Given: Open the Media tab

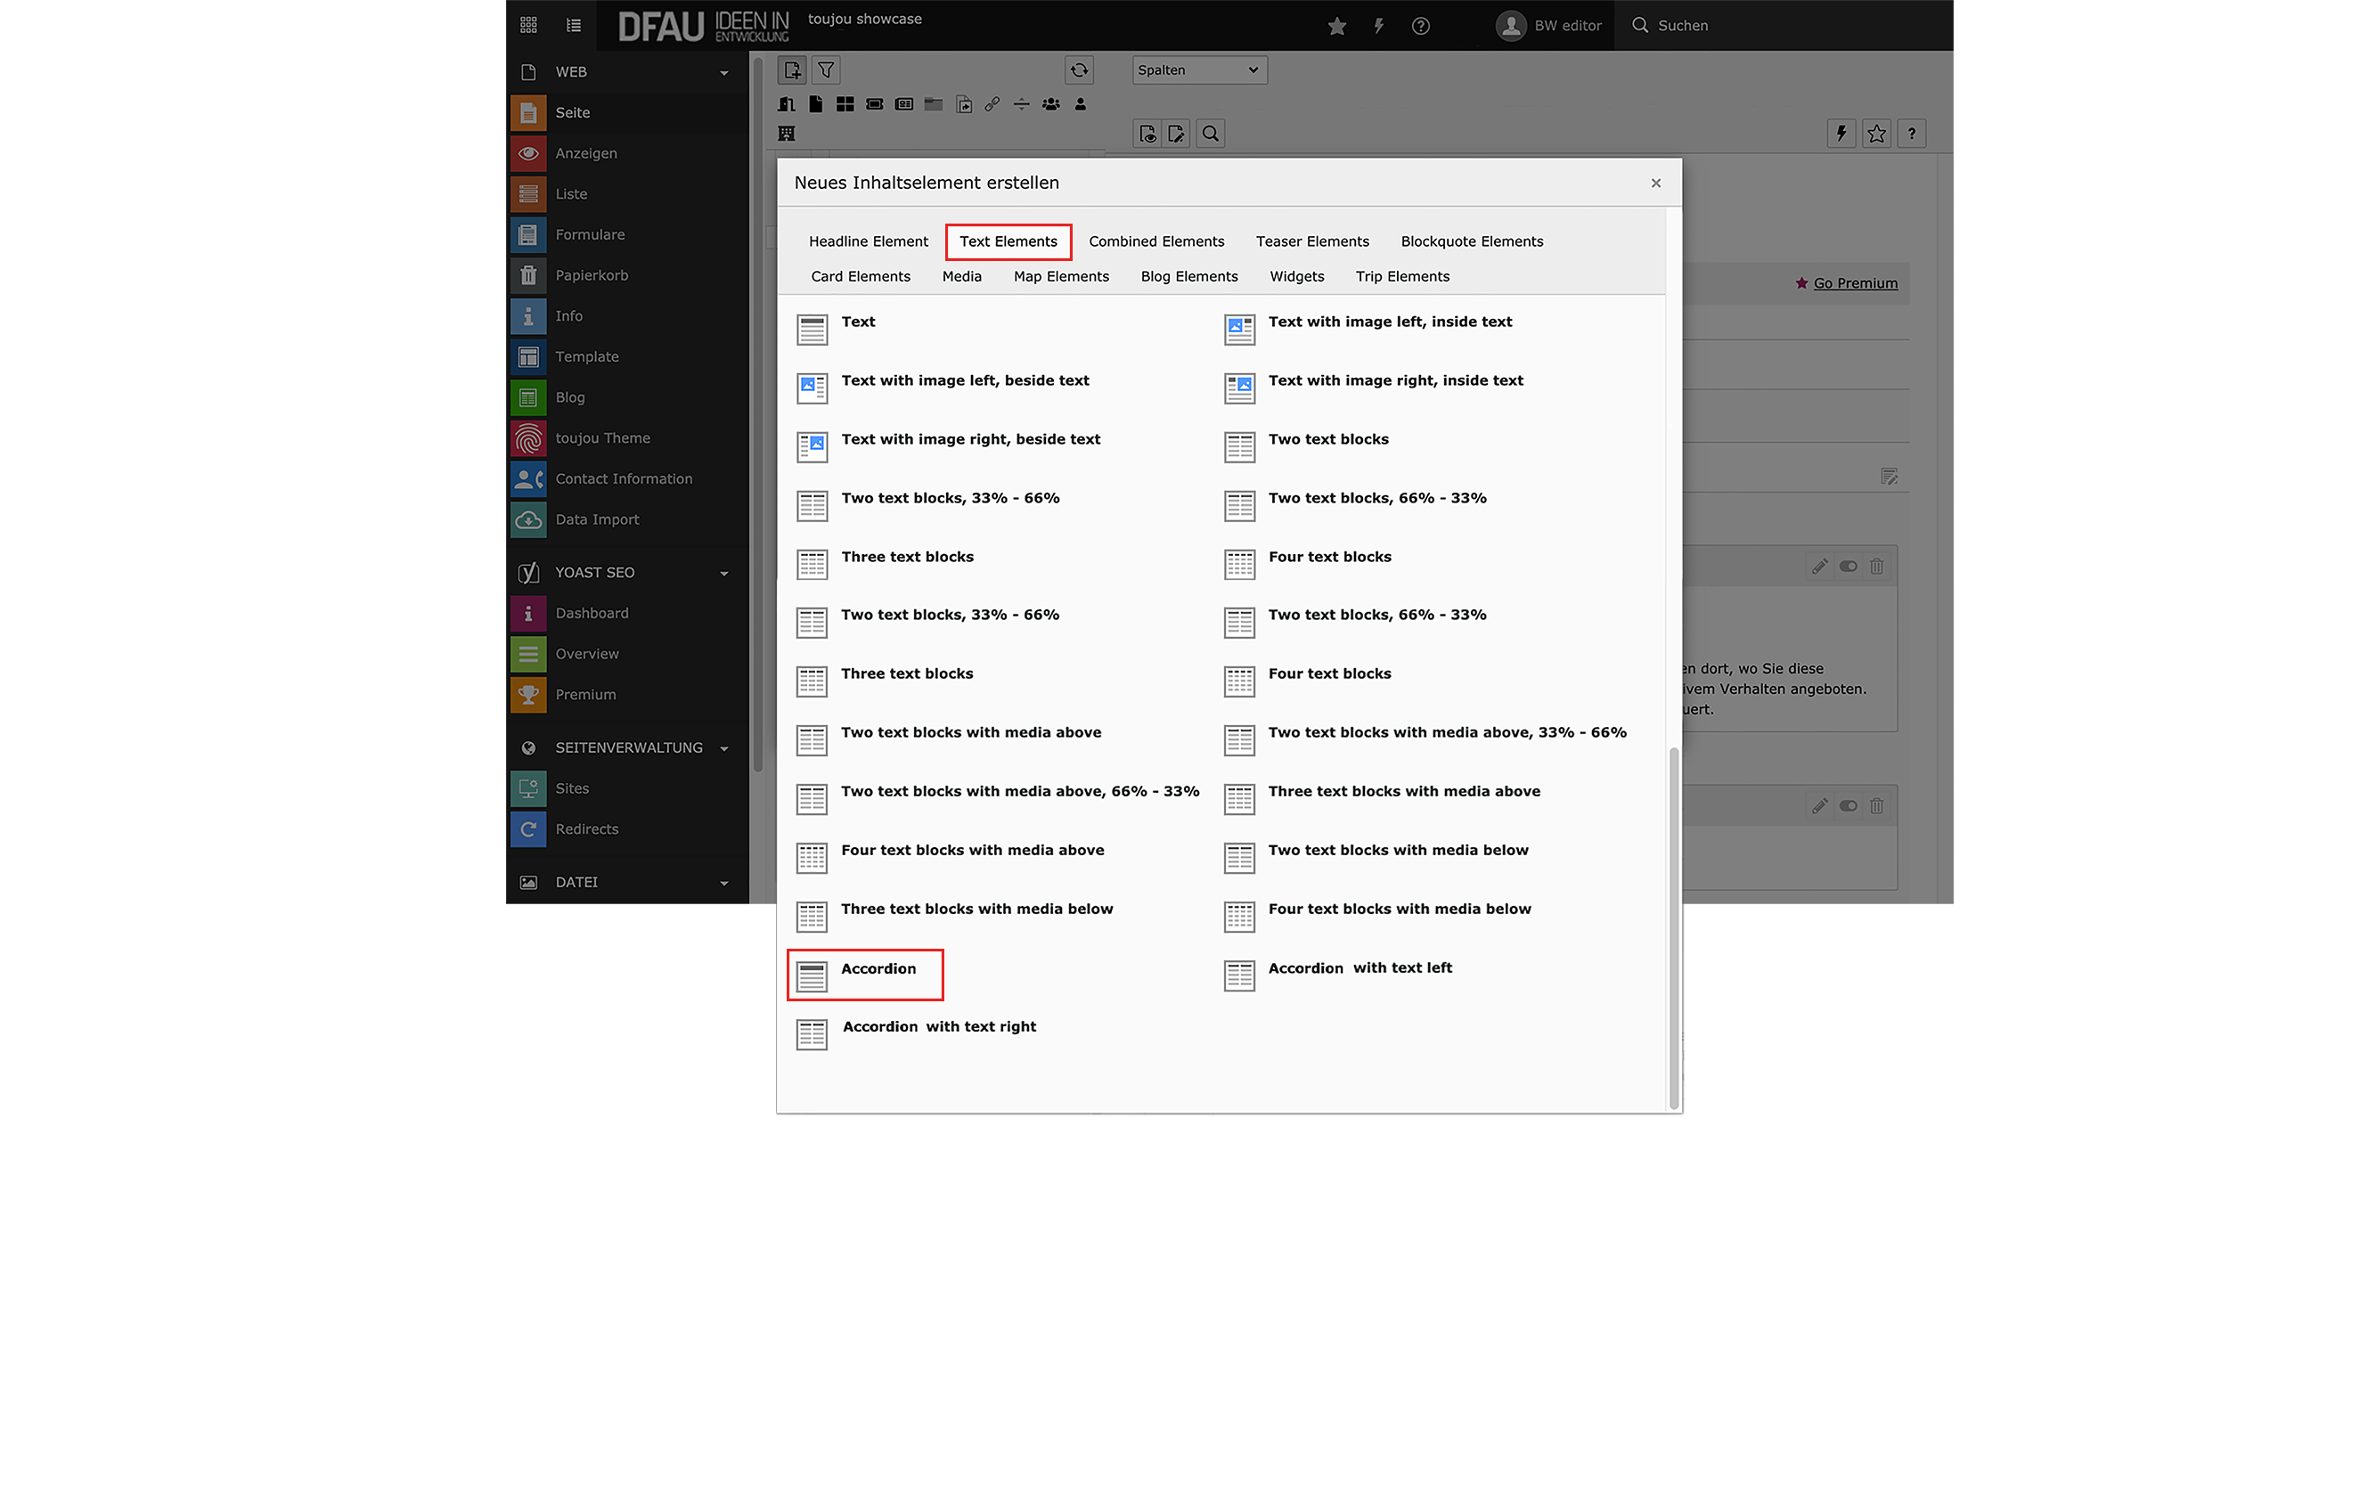Looking at the screenshot, I should 961,277.
